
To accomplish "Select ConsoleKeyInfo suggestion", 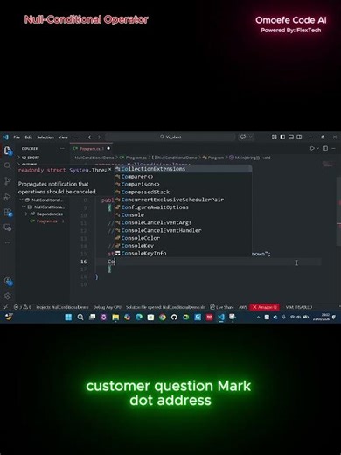I will [183, 253].
